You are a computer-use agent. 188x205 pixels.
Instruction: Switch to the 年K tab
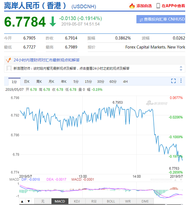pos(64,82)
